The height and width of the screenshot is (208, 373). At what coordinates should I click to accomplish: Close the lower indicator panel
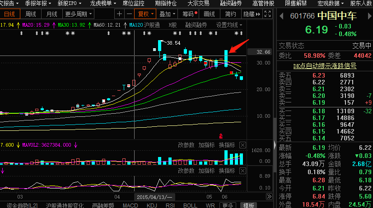[x=242, y=171]
